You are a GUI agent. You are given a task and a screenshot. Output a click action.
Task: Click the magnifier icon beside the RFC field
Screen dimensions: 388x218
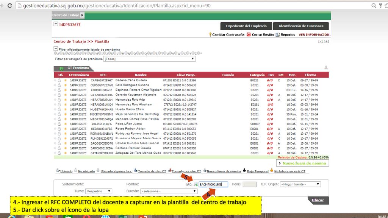[x=196, y=184]
